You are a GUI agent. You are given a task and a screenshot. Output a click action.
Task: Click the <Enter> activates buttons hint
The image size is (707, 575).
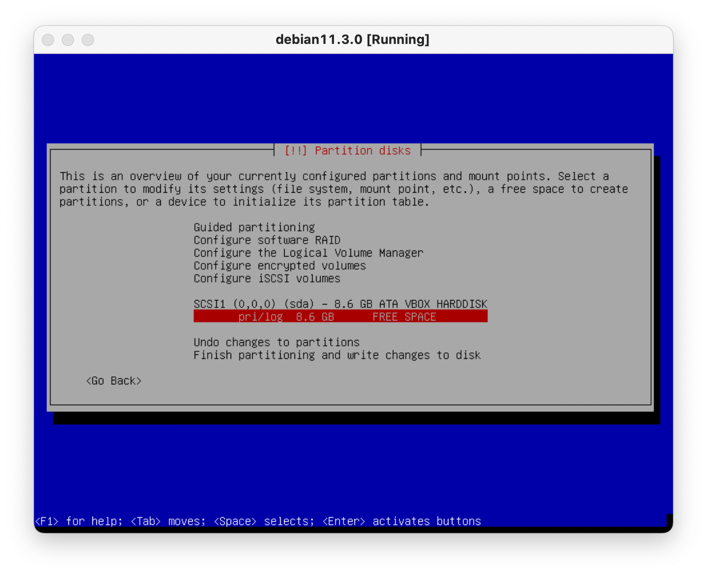[401, 521]
